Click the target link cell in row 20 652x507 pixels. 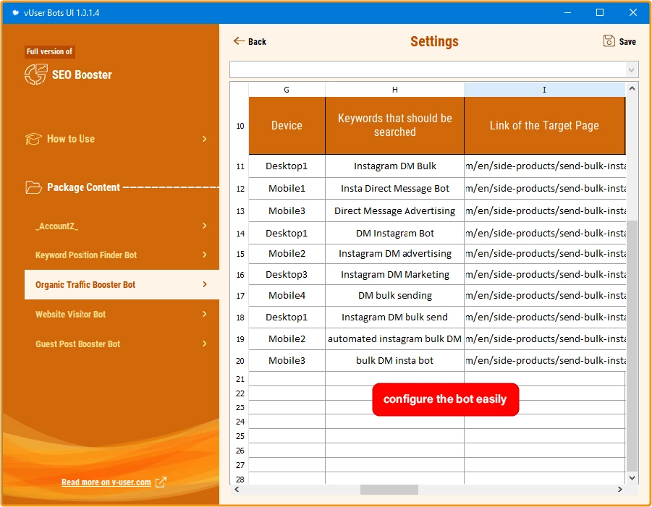tap(545, 361)
